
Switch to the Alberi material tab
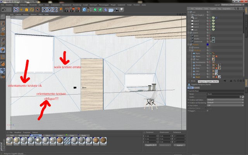click(48, 136)
